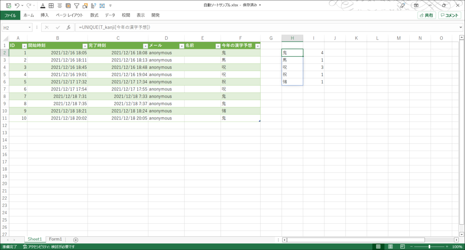Screen dimensions: 465x250
Task: Switch to Page Layout view in the status bar
Action: [x=390, y=246]
